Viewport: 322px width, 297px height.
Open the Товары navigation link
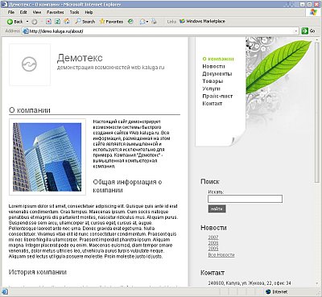pyautogui.click(x=213, y=81)
